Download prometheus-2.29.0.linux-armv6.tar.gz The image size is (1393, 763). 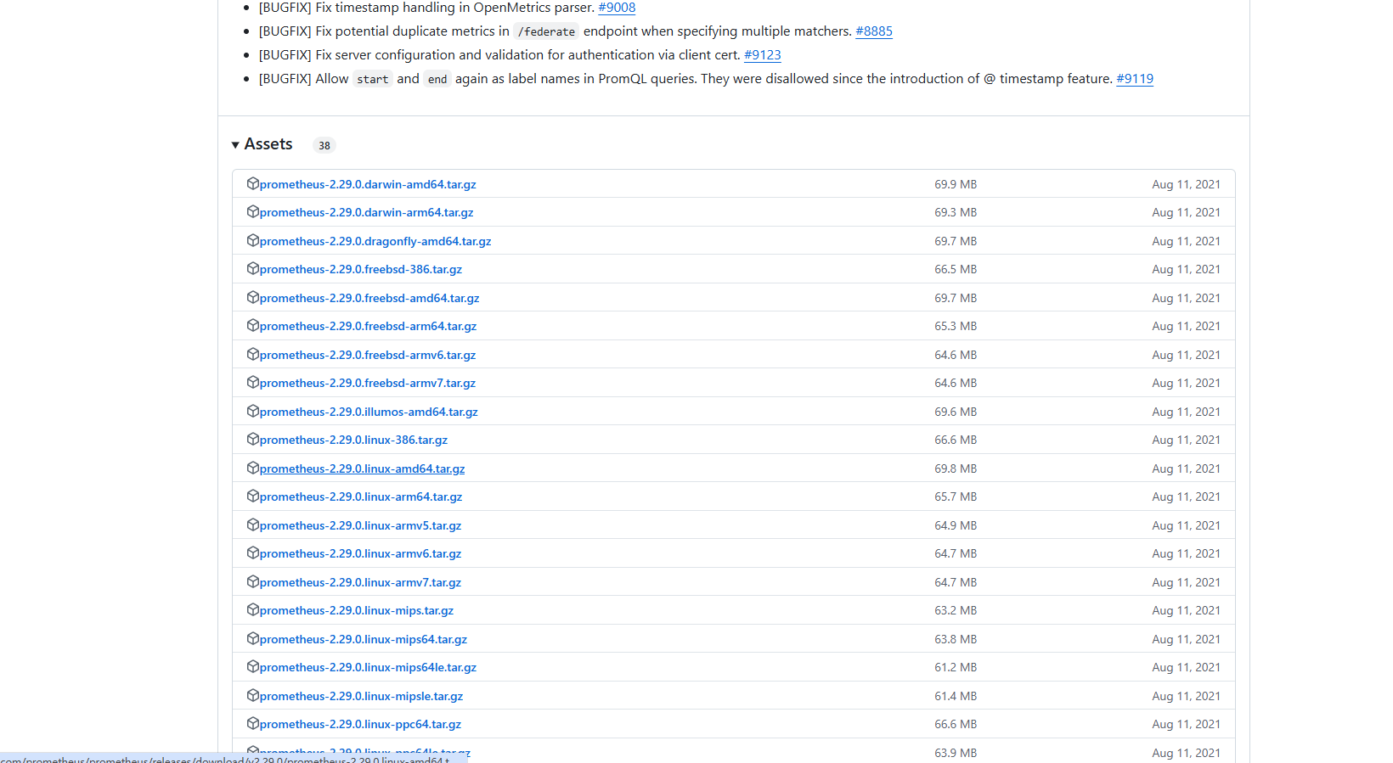(x=361, y=553)
